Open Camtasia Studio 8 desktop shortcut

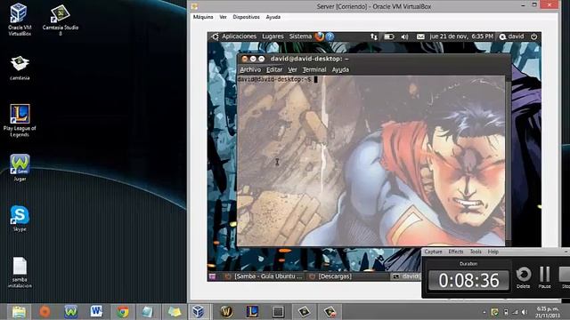(61, 20)
